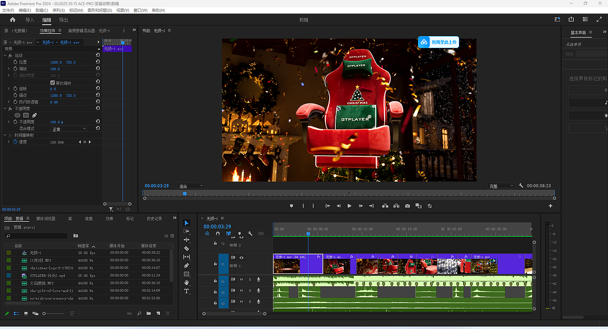This screenshot has width=608, height=329.
Task: Toggle insert sequences as nests
Action: 207,234
